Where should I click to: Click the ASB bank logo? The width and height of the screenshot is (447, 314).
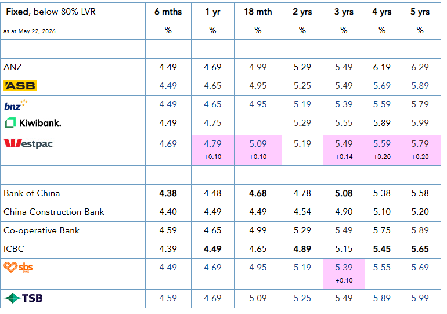pyautogui.click(x=20, y=86)
